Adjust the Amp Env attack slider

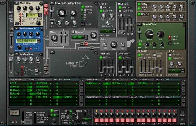[x=120, y=72]
